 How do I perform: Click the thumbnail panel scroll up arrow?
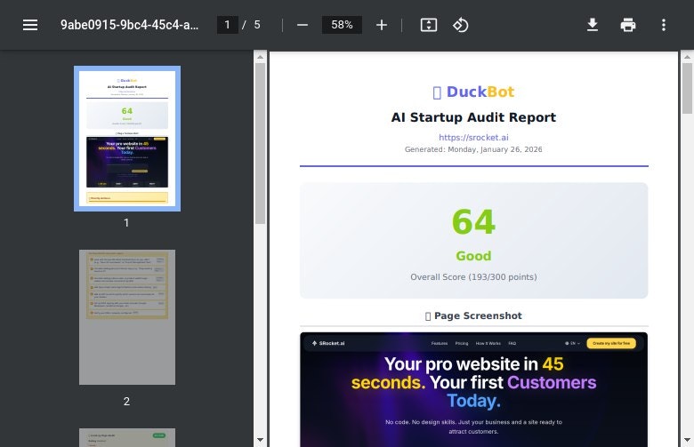click(260, 57)
